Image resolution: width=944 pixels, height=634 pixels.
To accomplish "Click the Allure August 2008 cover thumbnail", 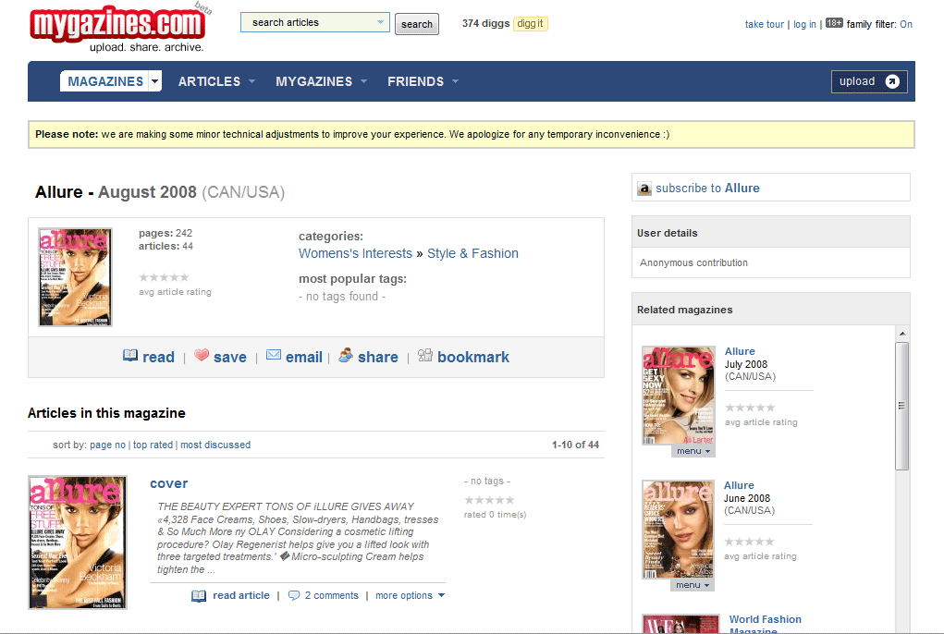I will (x=75, y=276).
